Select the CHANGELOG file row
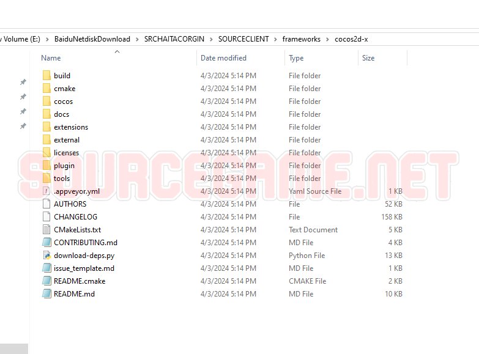479x354 pixels. tap(75, 217)
